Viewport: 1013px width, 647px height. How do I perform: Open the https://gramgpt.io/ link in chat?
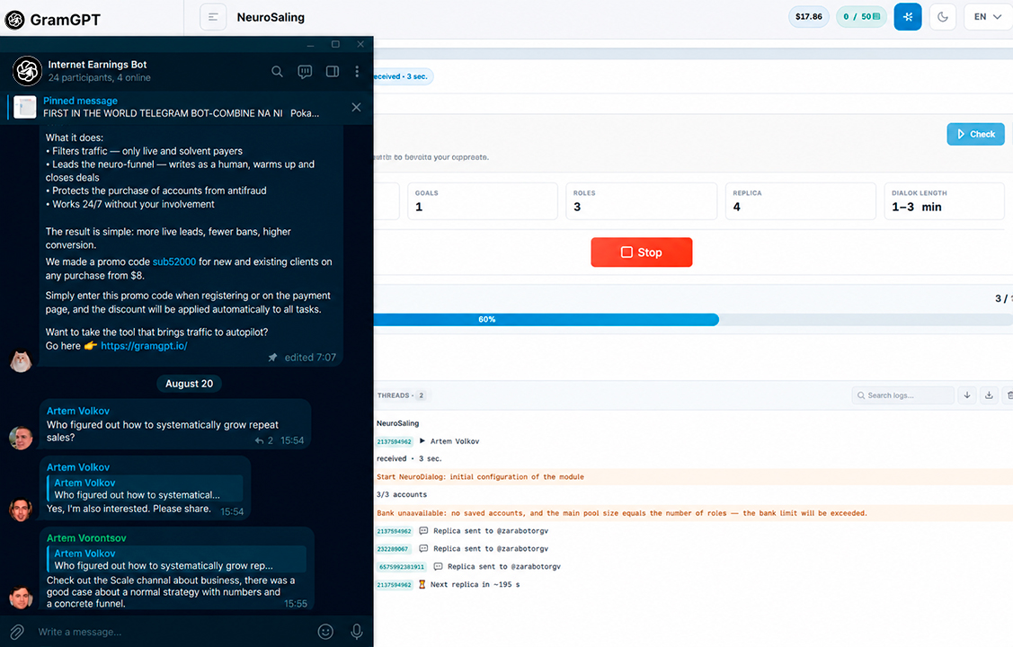(x=144, y=346)
